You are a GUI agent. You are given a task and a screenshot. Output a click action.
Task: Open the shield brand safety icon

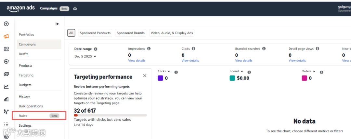click(x=6, y=61)
